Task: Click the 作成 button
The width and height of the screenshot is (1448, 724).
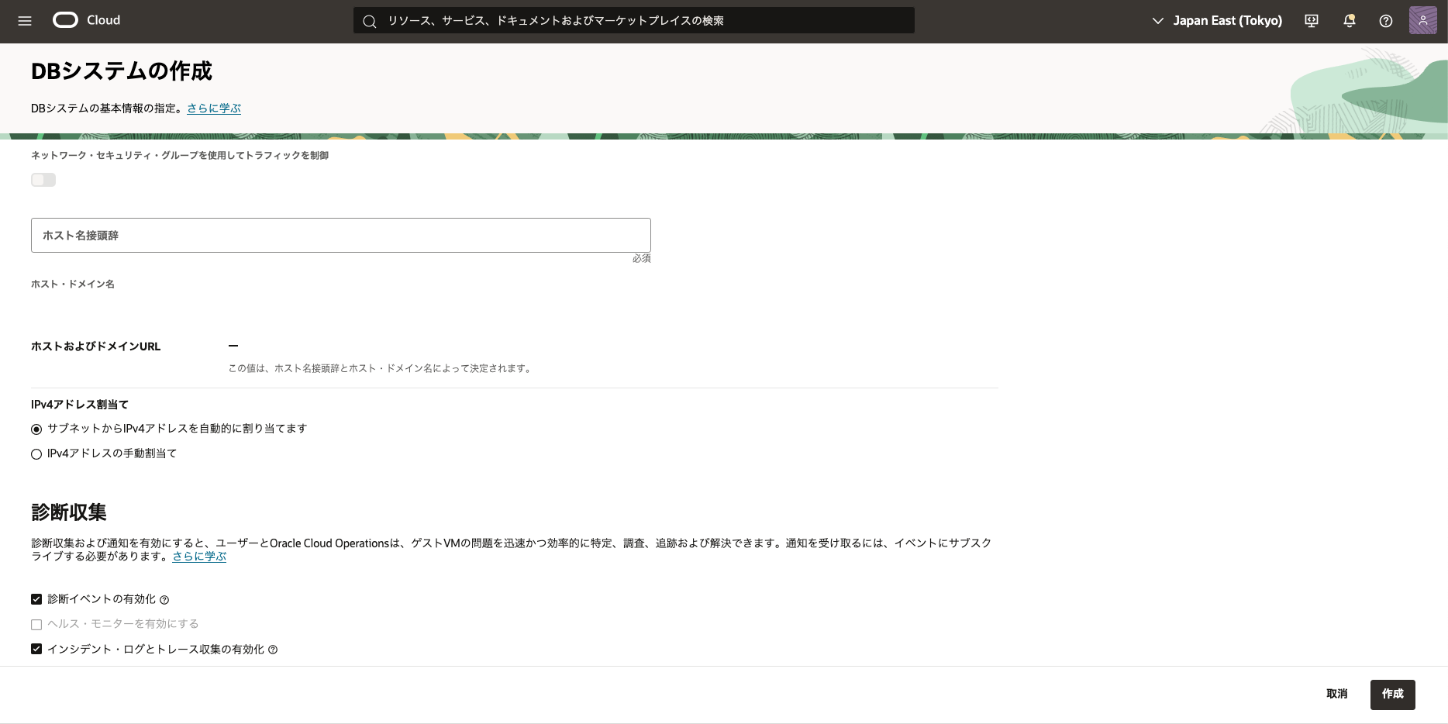Action: click(x=1392, y=695)
